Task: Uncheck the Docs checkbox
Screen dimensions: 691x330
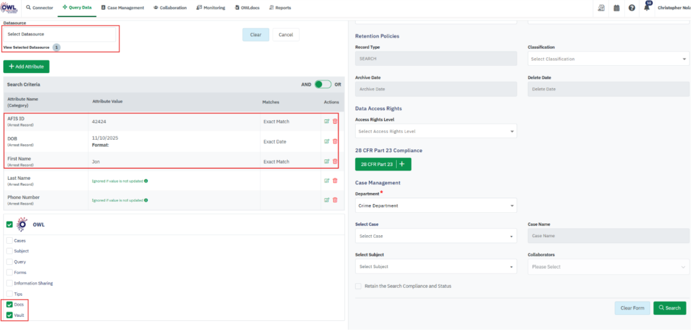Action: [x=9, y=304]
